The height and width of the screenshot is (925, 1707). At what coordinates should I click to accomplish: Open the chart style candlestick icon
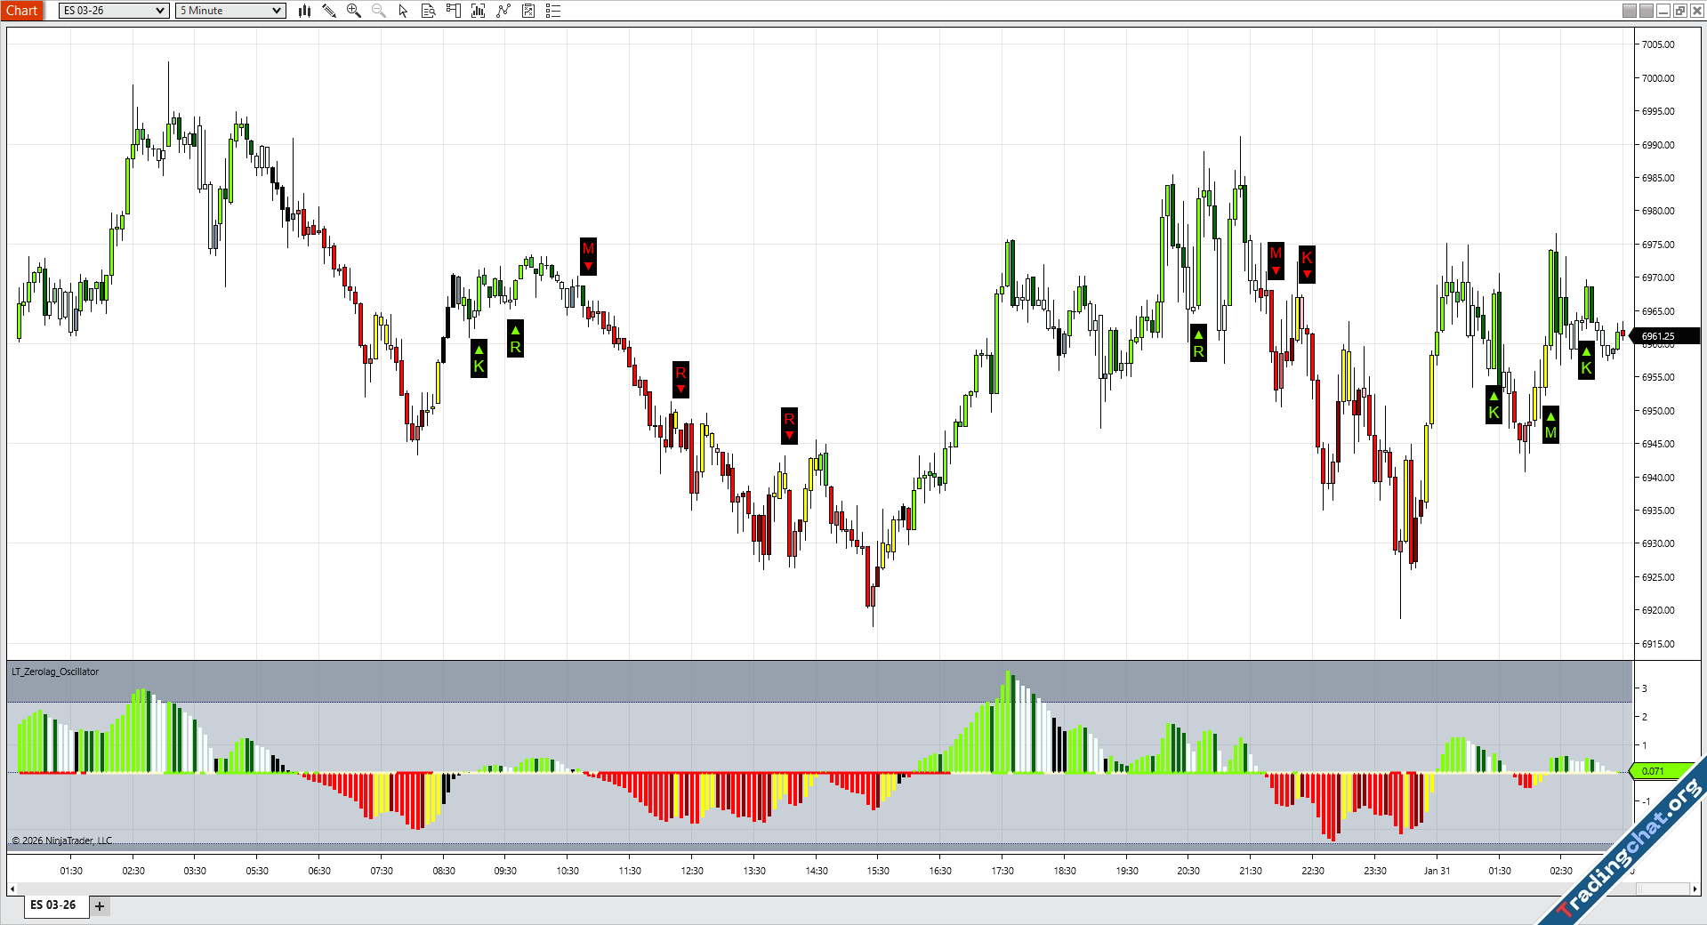[x=304, y=11]
